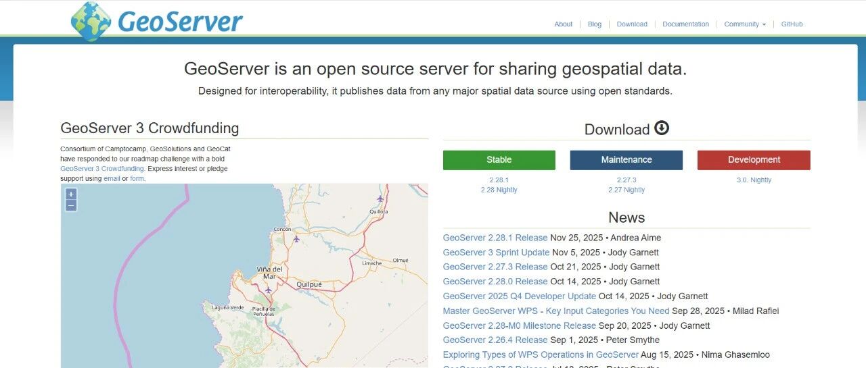Open GeoServer 3 Sprint Update news item
866x368 pixels.
[x=496, y=253]
